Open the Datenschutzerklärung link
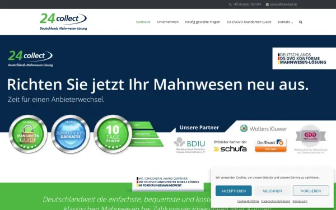This screenshot has height=210, width=336. 276,201
